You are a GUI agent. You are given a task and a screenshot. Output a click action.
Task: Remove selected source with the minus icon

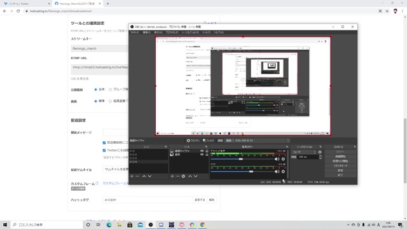click(178, 176)
